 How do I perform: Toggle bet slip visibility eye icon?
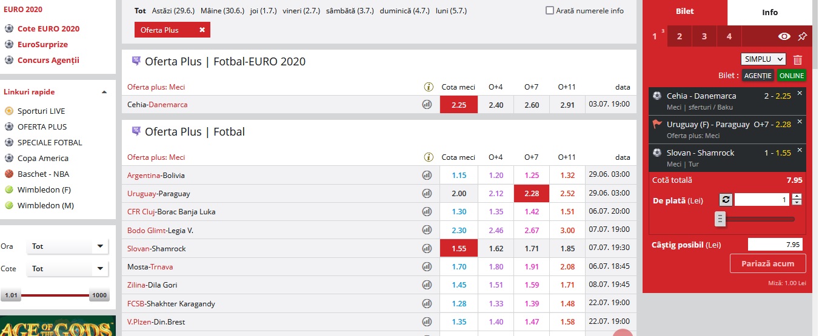[x=784, y=36]
